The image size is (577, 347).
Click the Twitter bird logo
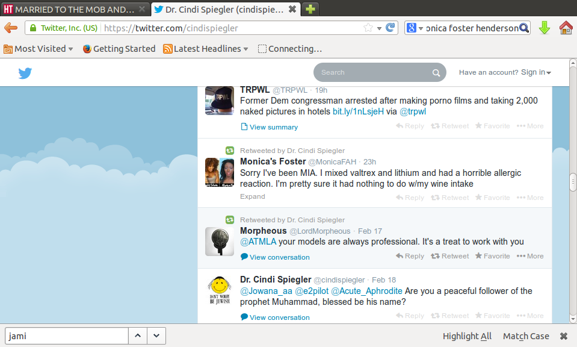25,73
